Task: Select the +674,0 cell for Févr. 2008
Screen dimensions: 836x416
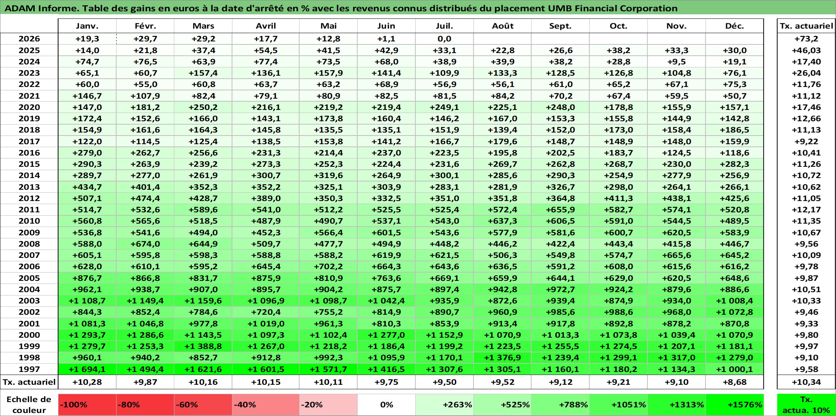Action: pos(145,244)
